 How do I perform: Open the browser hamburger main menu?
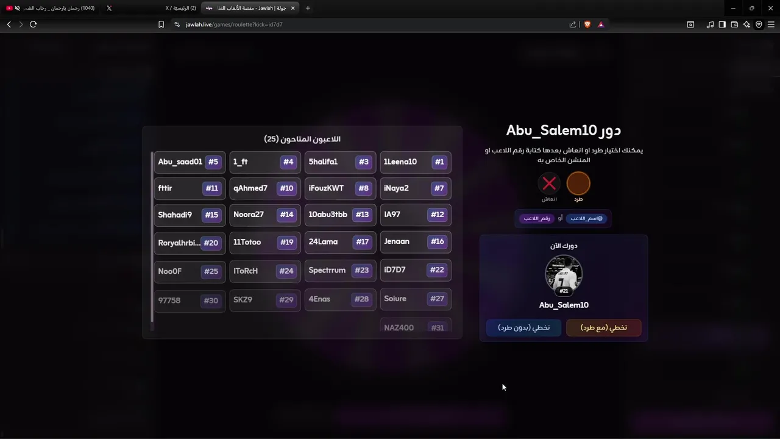[771, 24]
